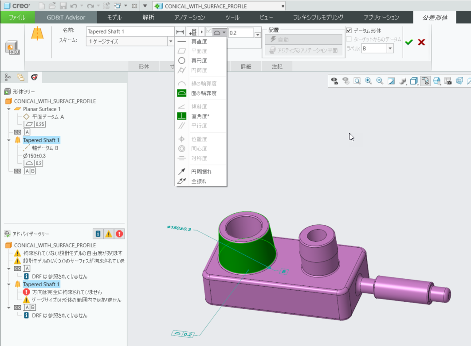Click the view manager camera-list icon
Screen dimensions: 471x346
[448, 81]
